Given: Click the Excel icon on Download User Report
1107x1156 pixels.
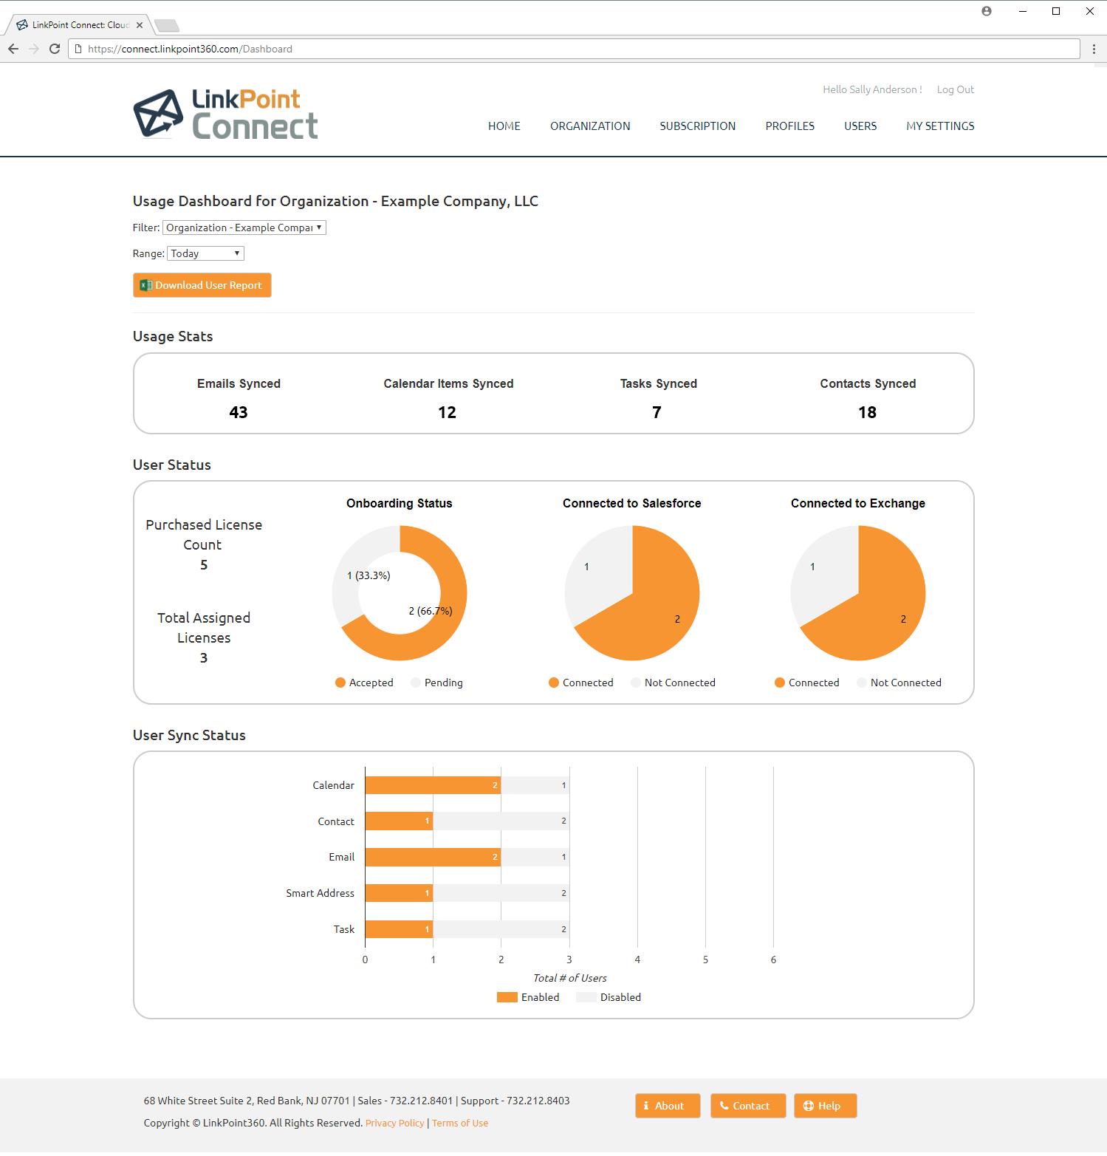Looking at the screenshot, I should pyautogui.click(x=146, y=286).
